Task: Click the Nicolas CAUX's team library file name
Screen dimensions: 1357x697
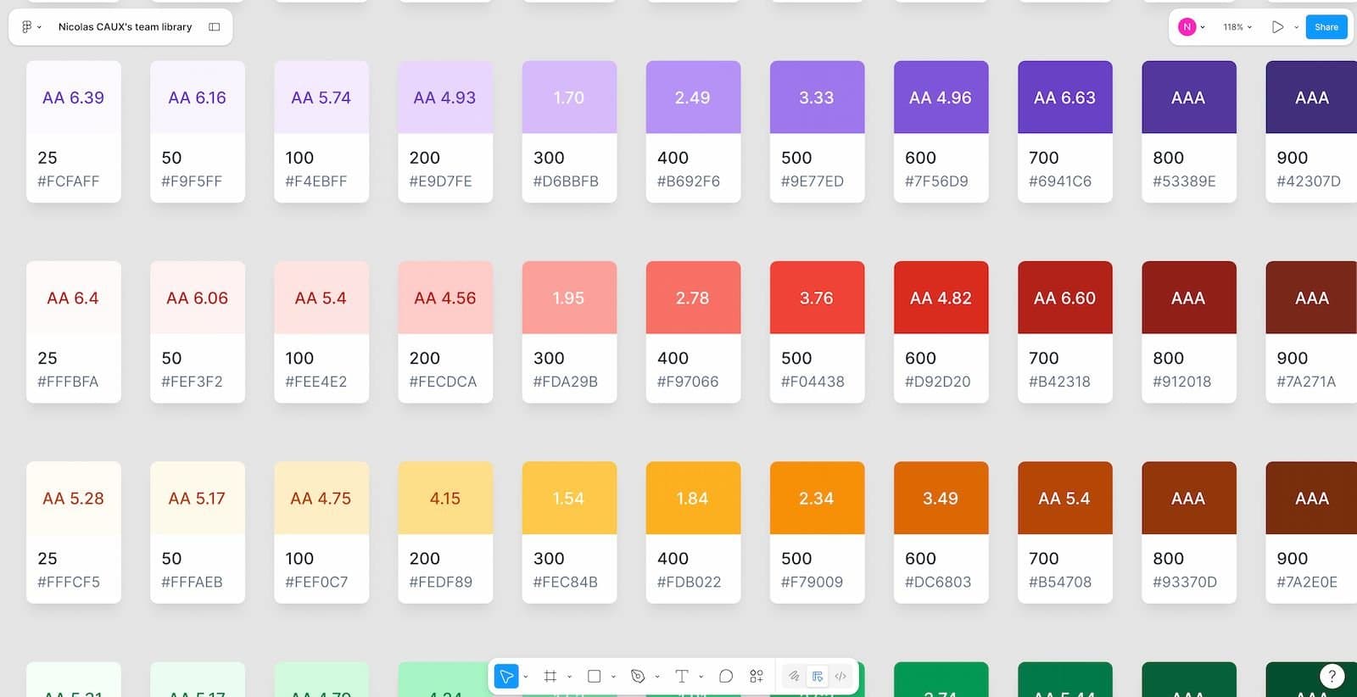Action: (125, 27)
